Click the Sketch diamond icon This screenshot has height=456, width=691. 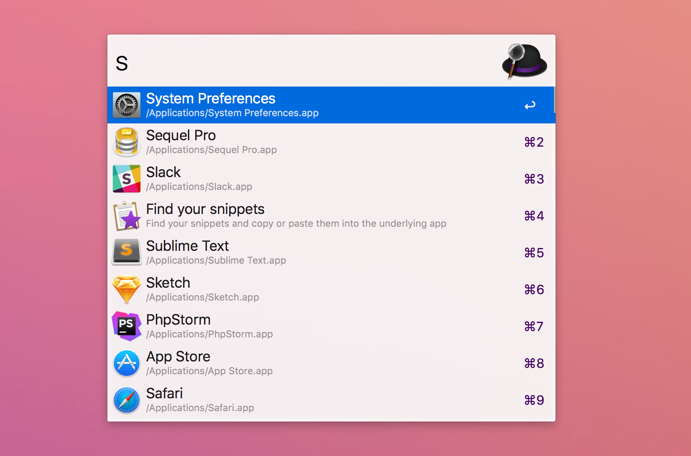(x=127, y=289)
